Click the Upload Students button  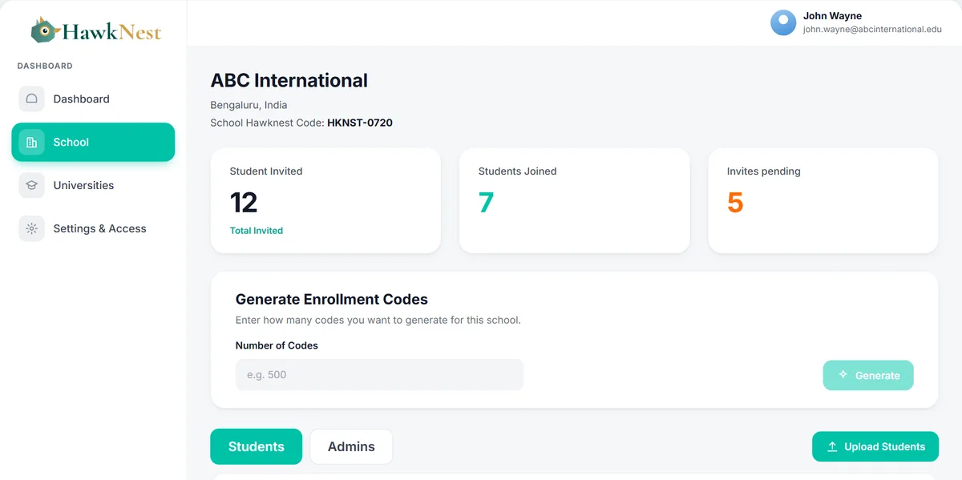(x=875, y=447)
